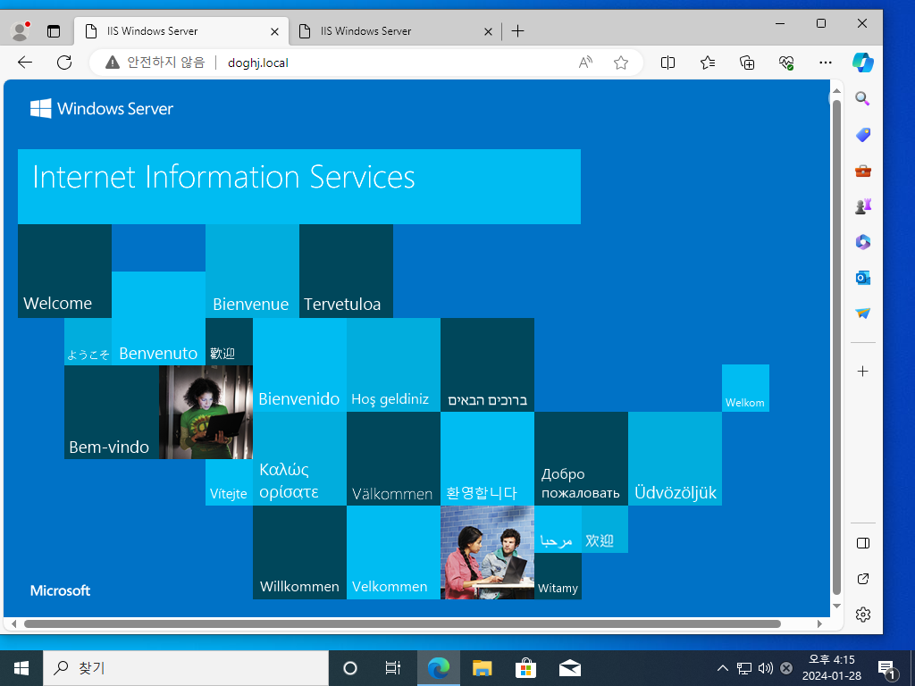The image size is (915, 686).
Task: Click the Vítejte tile
Action: 229,482
